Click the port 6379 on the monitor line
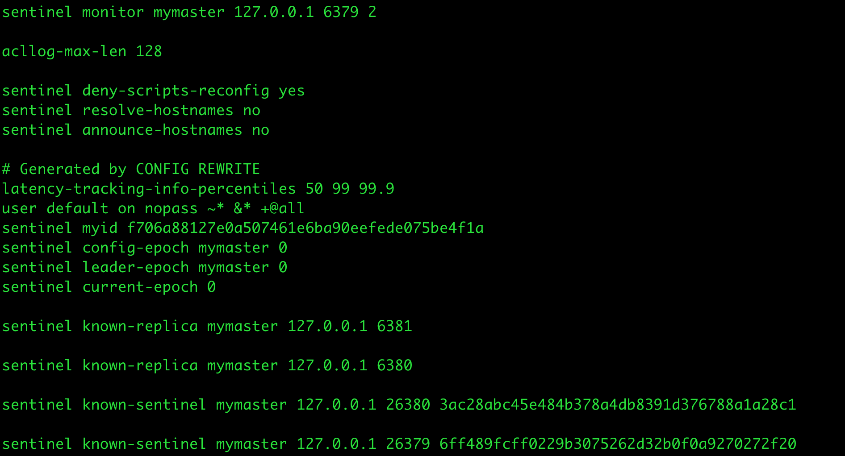 click(x=341, y=12)
